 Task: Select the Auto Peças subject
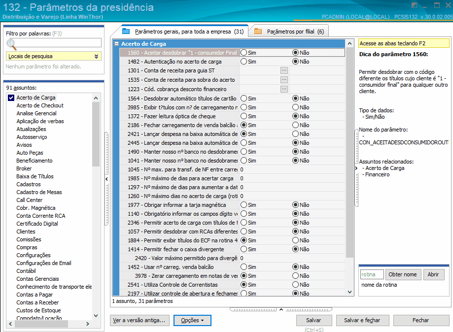tap(30, 153)
